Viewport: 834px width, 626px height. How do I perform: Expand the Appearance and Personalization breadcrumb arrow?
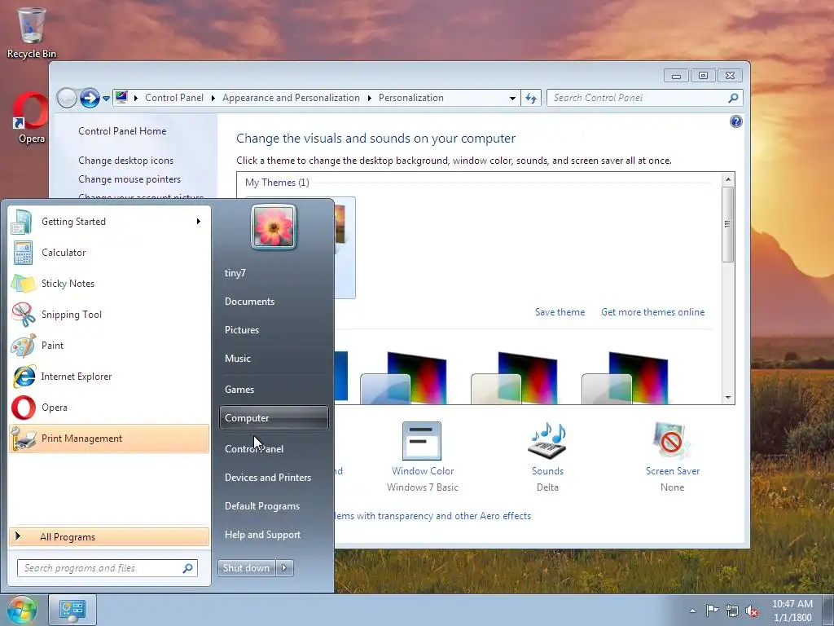tap(370, 98)
